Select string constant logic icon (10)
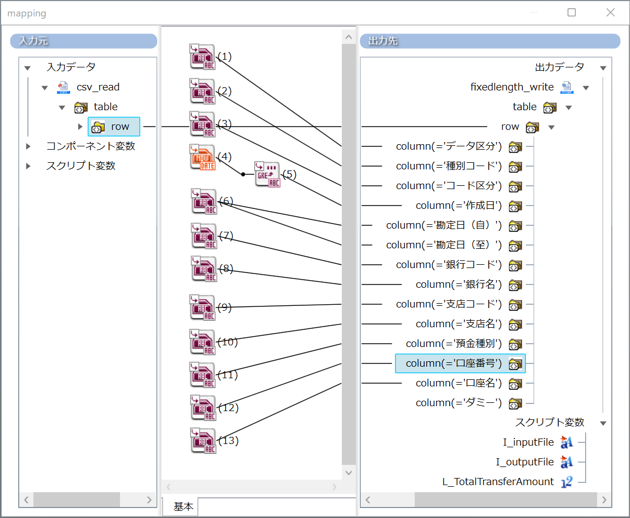The image size is (630, 518). point(202,342)
